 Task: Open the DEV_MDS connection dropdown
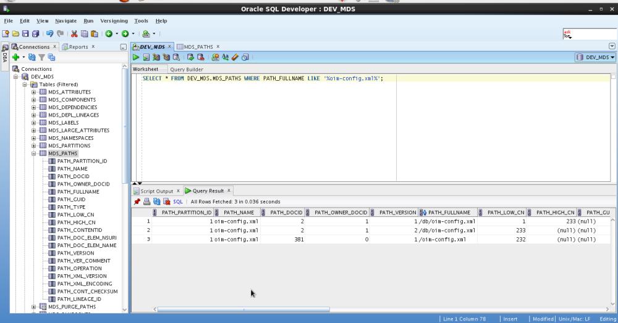(x=596, y=57)
